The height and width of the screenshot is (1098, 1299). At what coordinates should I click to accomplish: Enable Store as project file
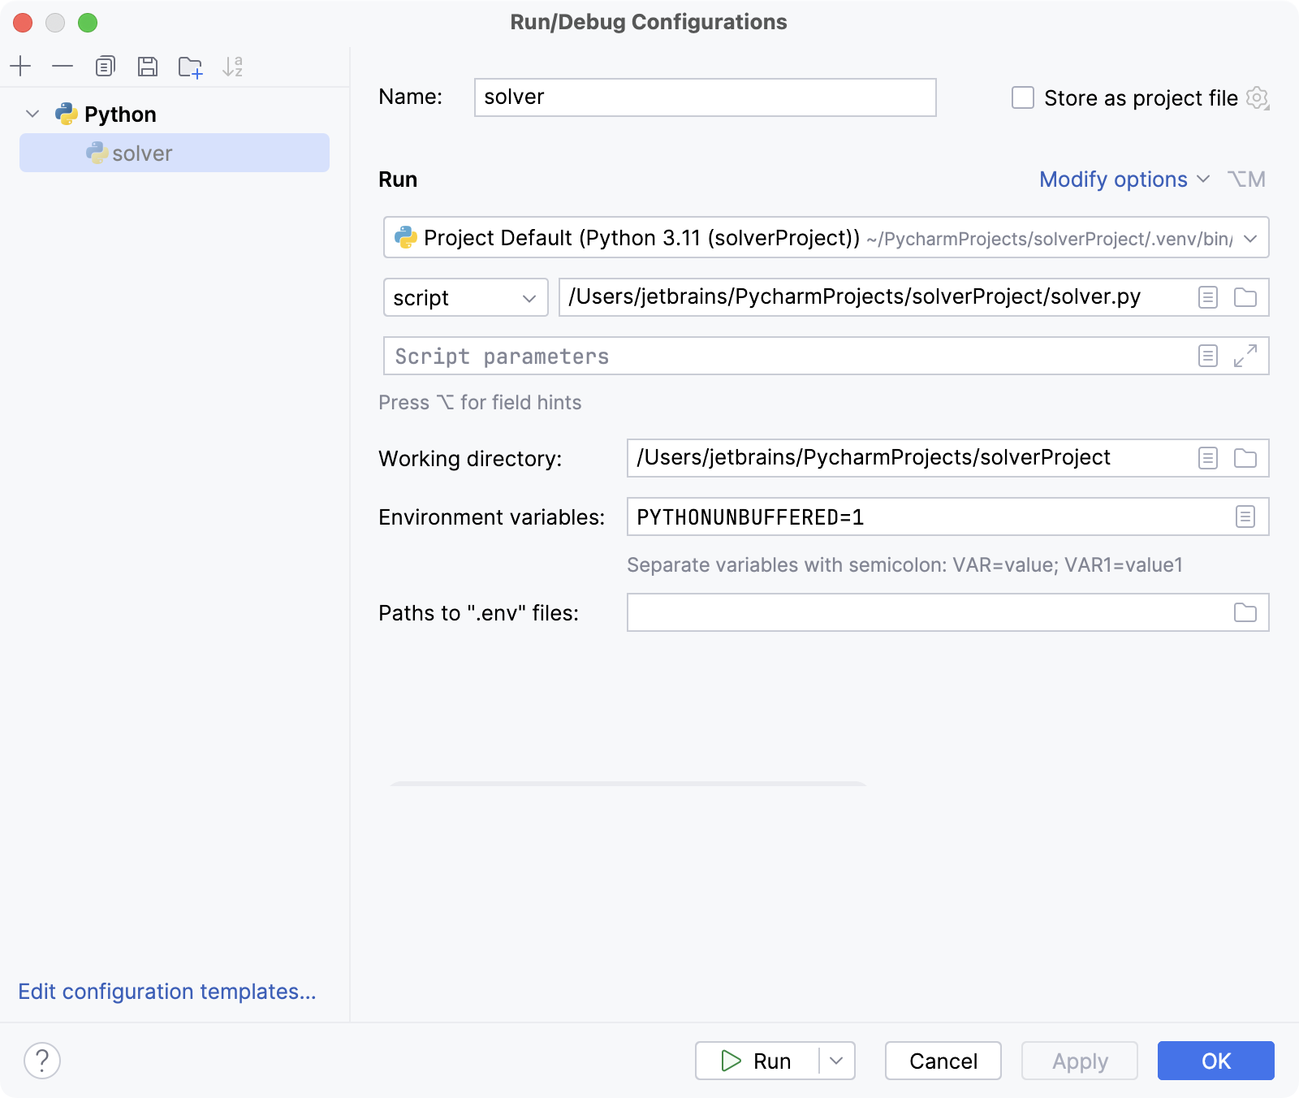click(1021, 97)
